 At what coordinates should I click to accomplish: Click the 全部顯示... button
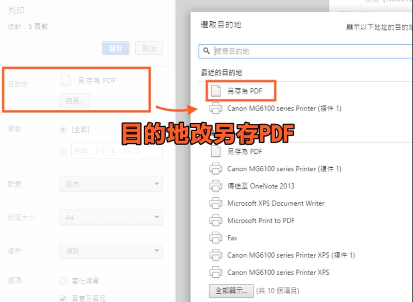pyautogui.click(x=231, y=291)
